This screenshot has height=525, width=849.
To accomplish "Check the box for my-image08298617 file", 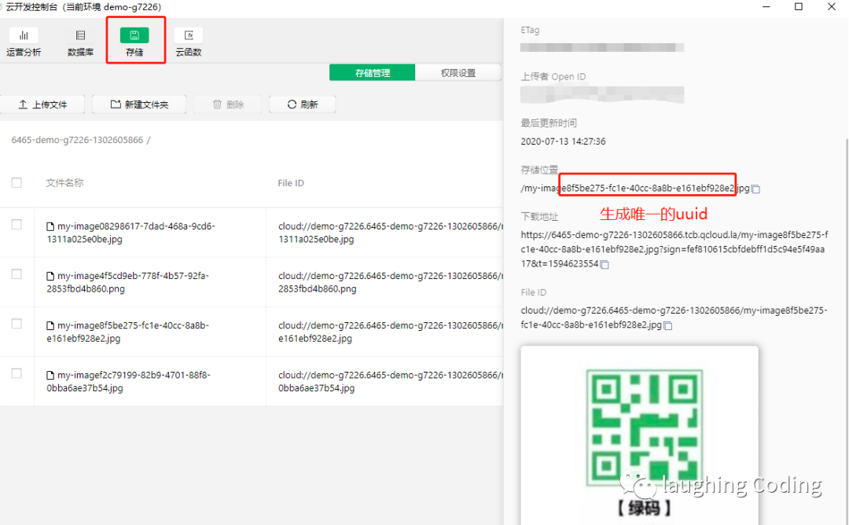I will pos(17,224).
